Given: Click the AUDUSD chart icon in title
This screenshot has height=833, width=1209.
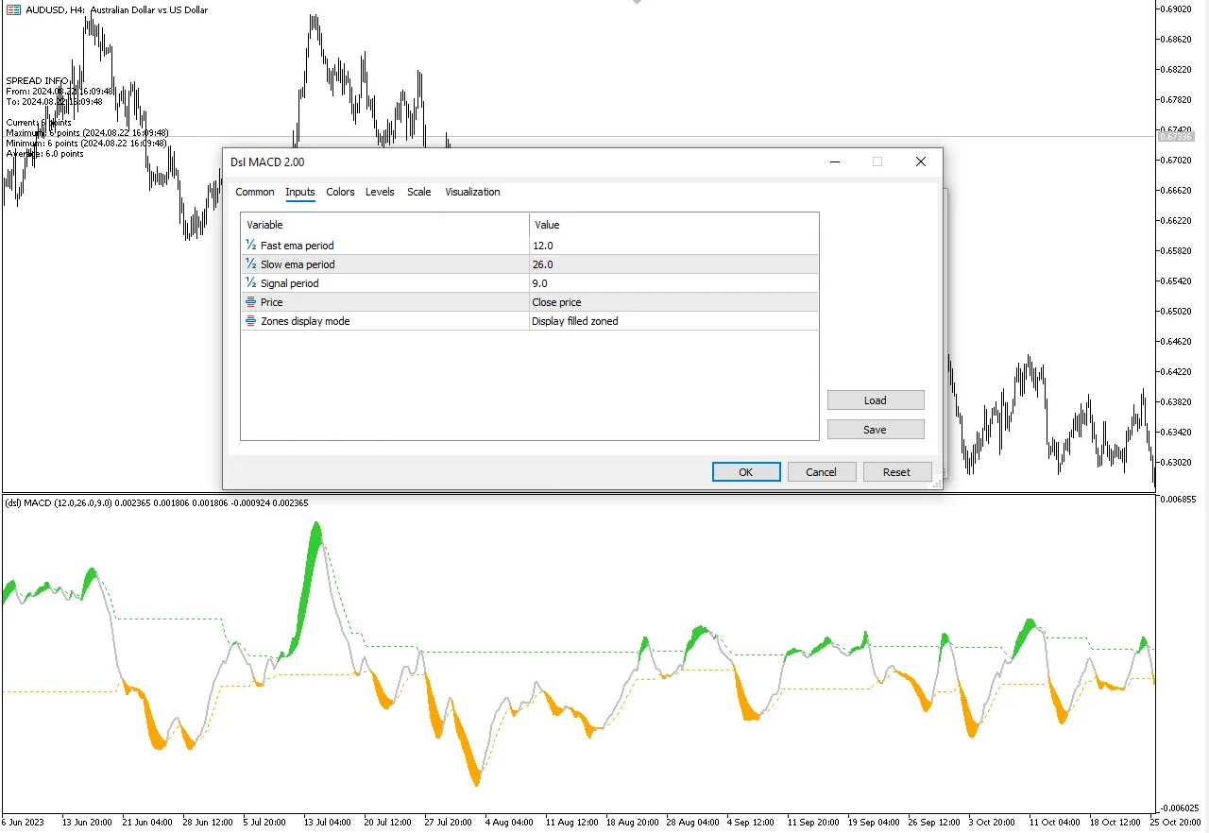Looking at the screenshot, I should (x=12, y=9).
